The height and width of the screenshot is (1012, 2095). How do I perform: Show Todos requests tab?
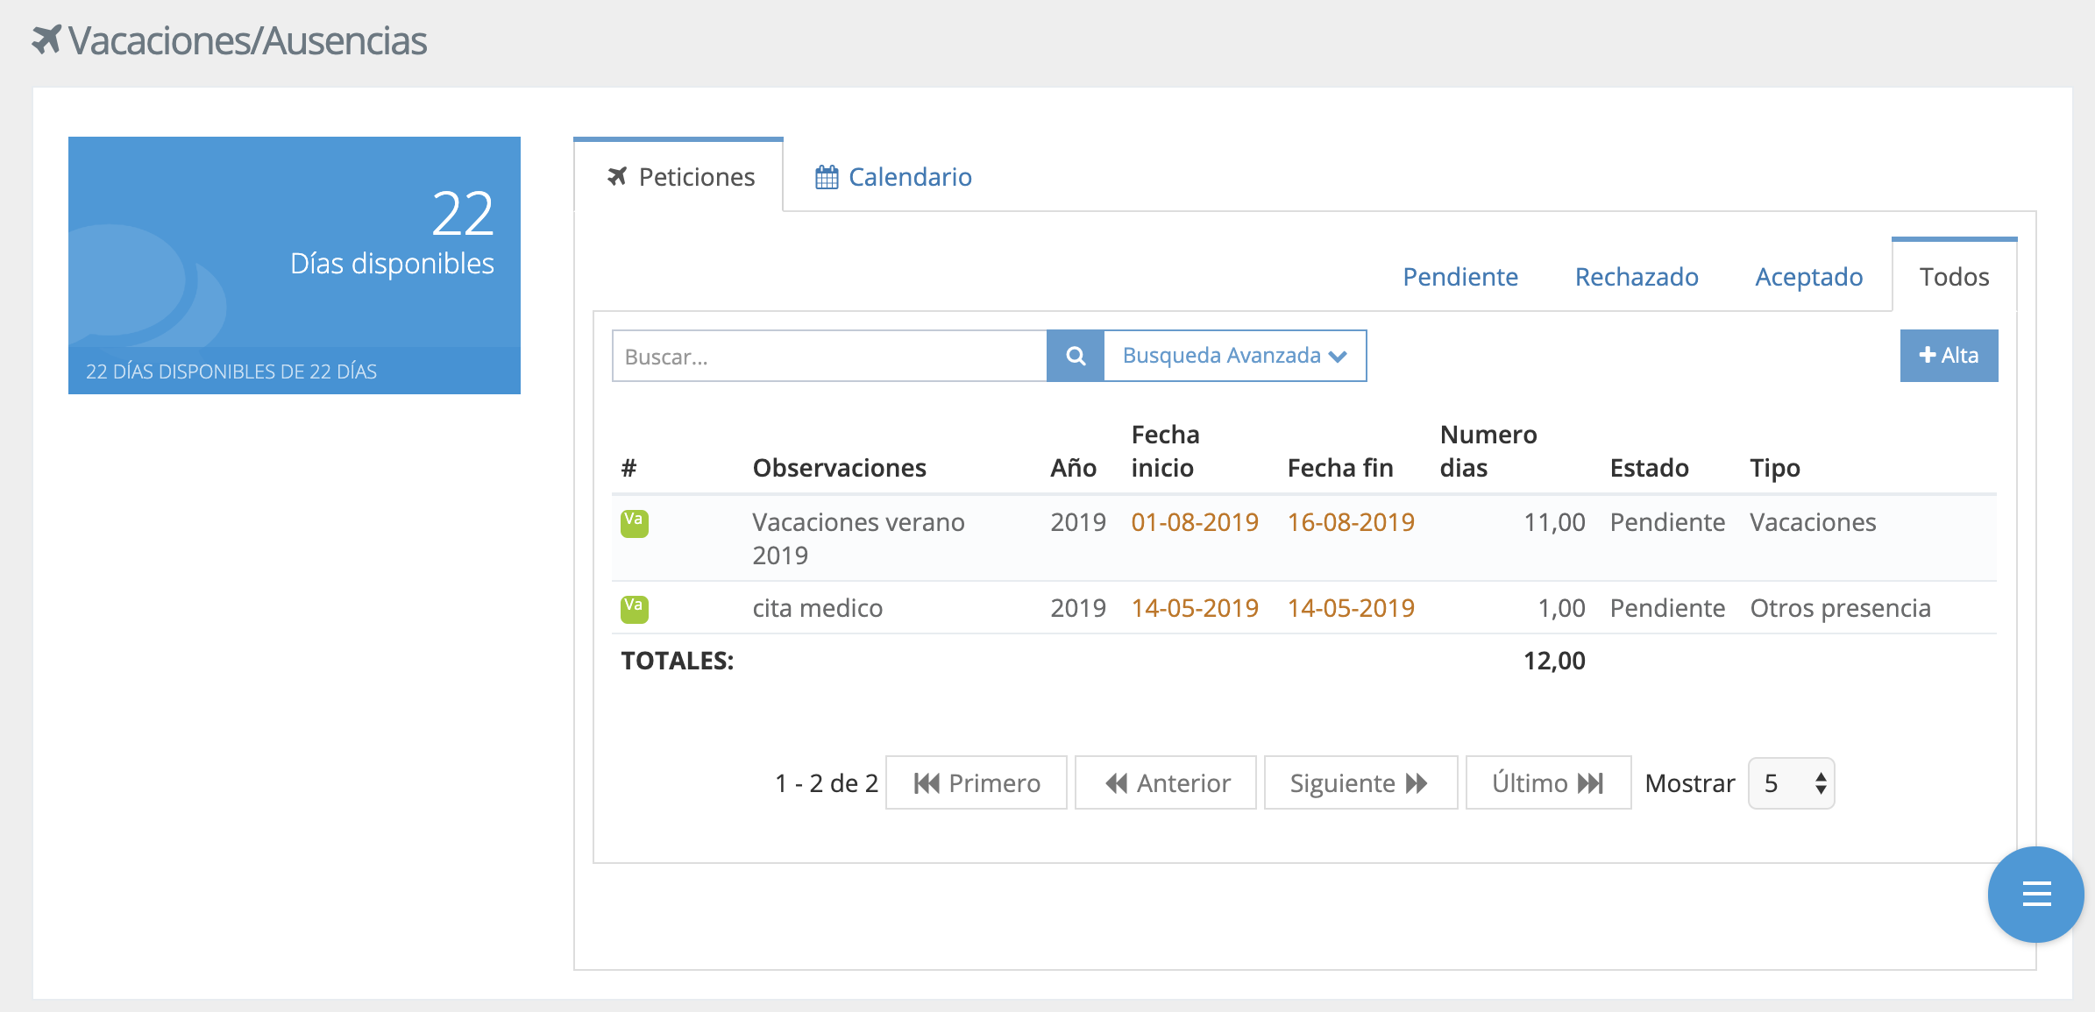tap(1954, 277)
